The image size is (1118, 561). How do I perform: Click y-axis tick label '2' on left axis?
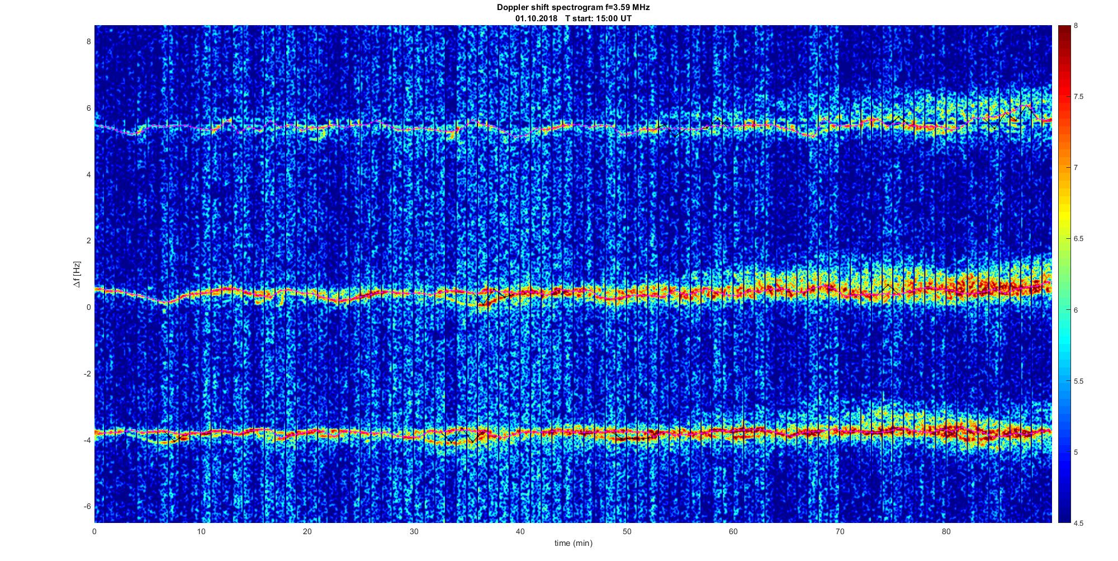point(88,241)
